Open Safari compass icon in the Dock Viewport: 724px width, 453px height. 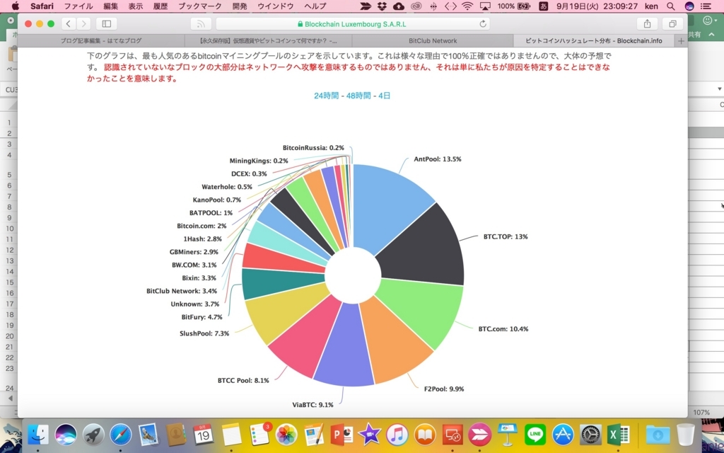pyautogui.click(x=120, y=435)
